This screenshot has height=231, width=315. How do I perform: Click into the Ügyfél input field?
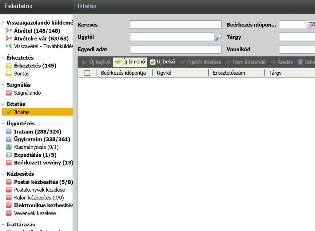click(172, 37)
